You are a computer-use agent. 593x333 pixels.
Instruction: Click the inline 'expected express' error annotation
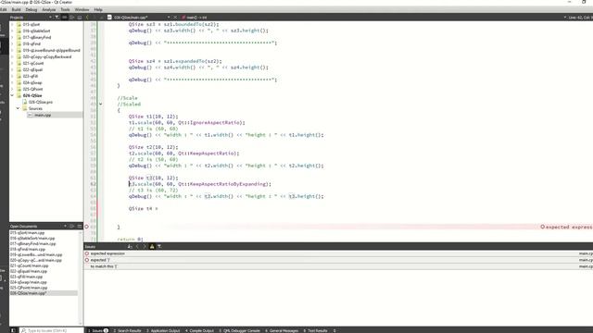point(566,227)
